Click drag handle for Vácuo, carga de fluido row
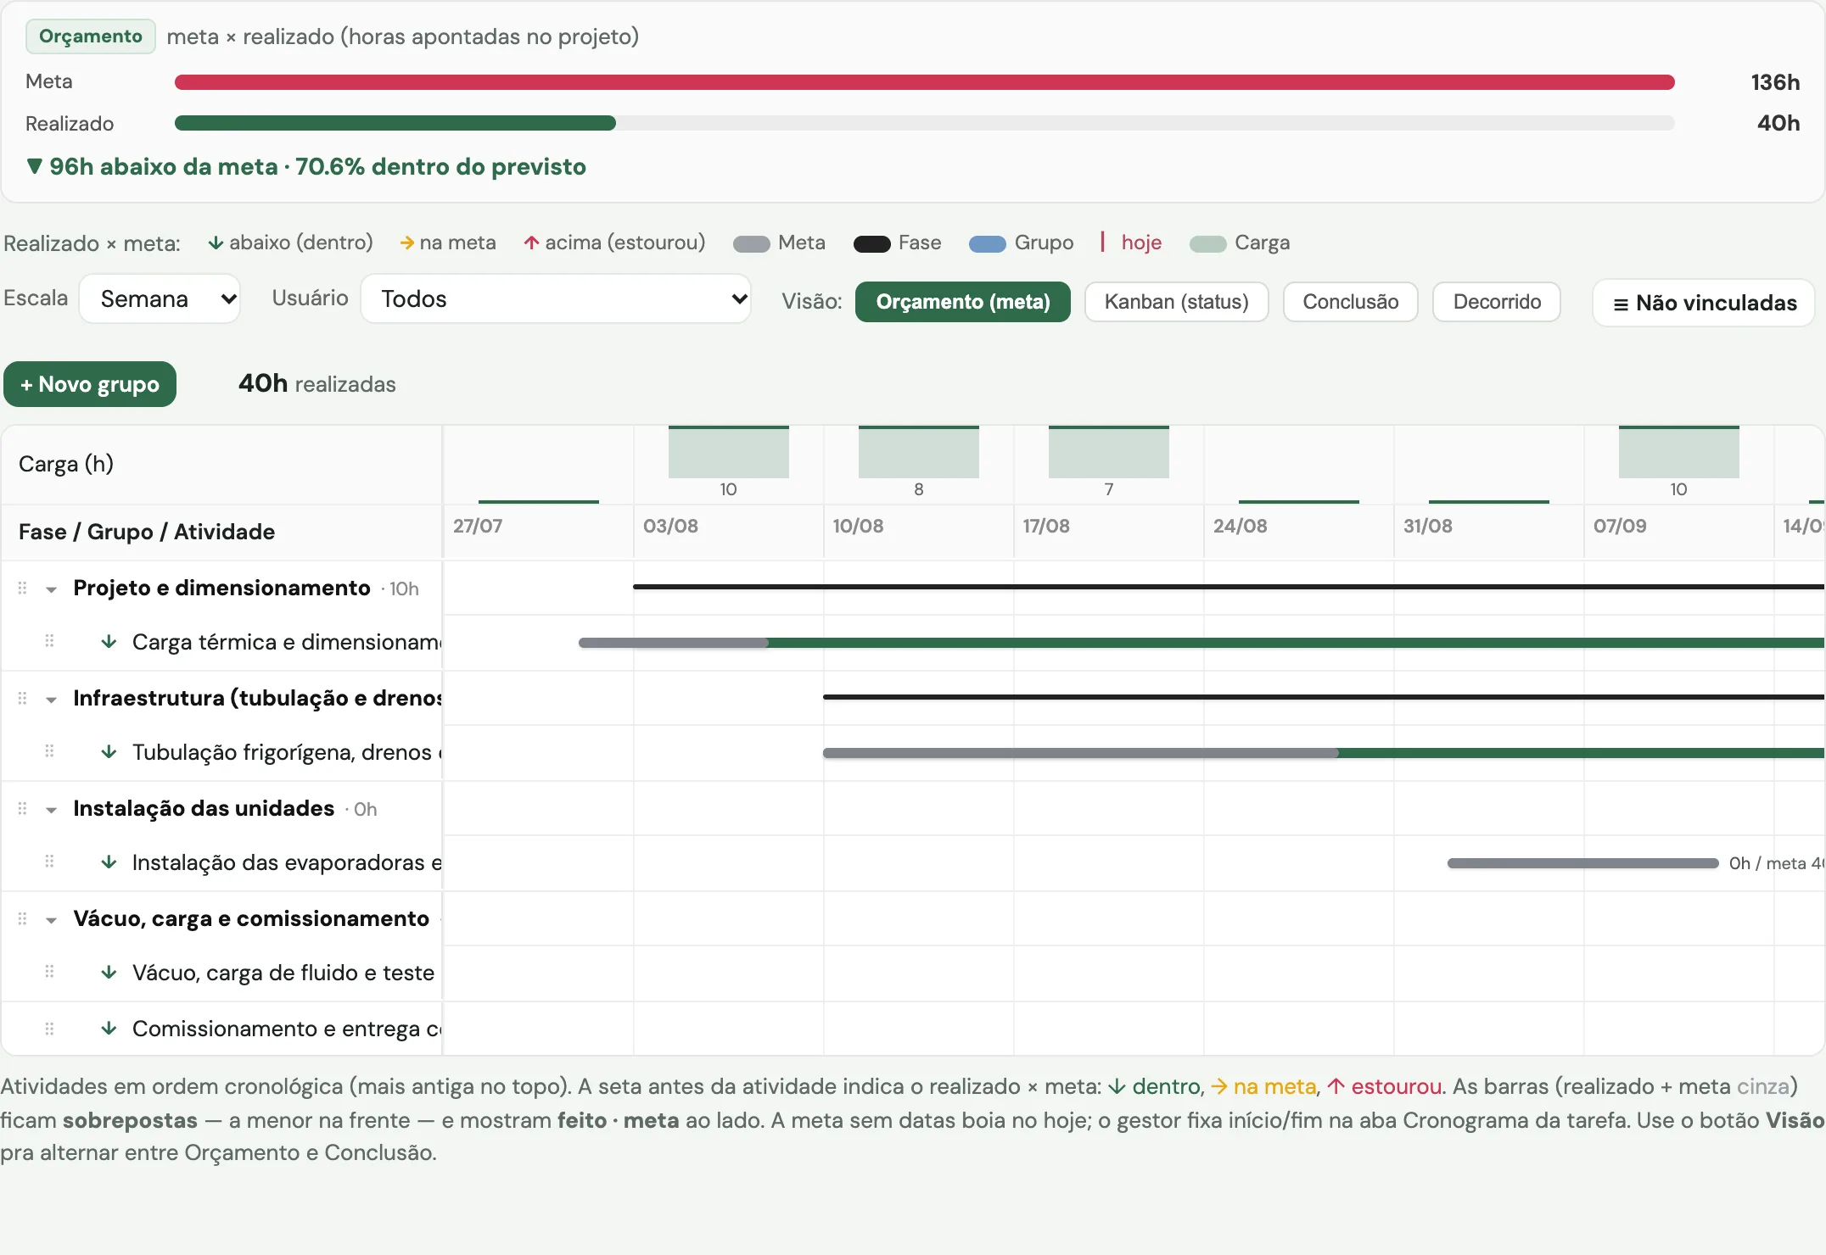 (49, 972)
